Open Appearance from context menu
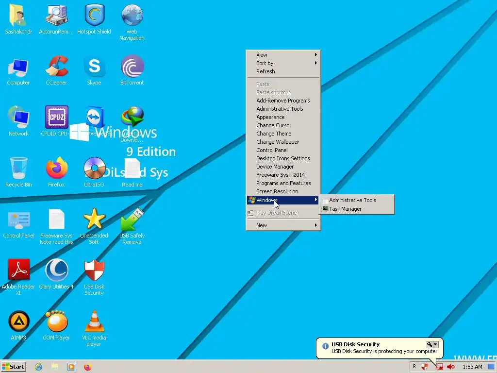This screenshot has height=373, width=497. 283,117
